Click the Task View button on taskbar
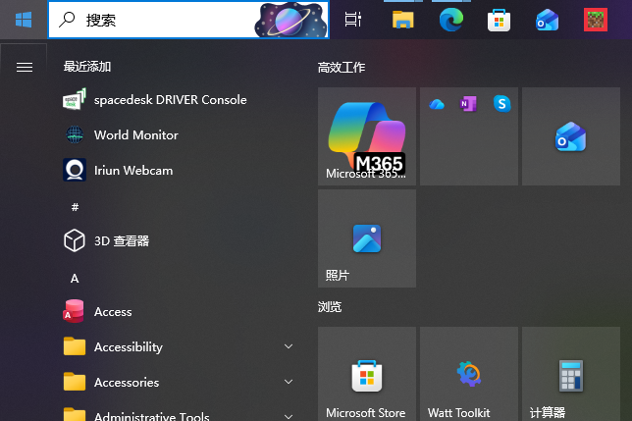Screen dimensions: 632x421 [x=353, y=19]
